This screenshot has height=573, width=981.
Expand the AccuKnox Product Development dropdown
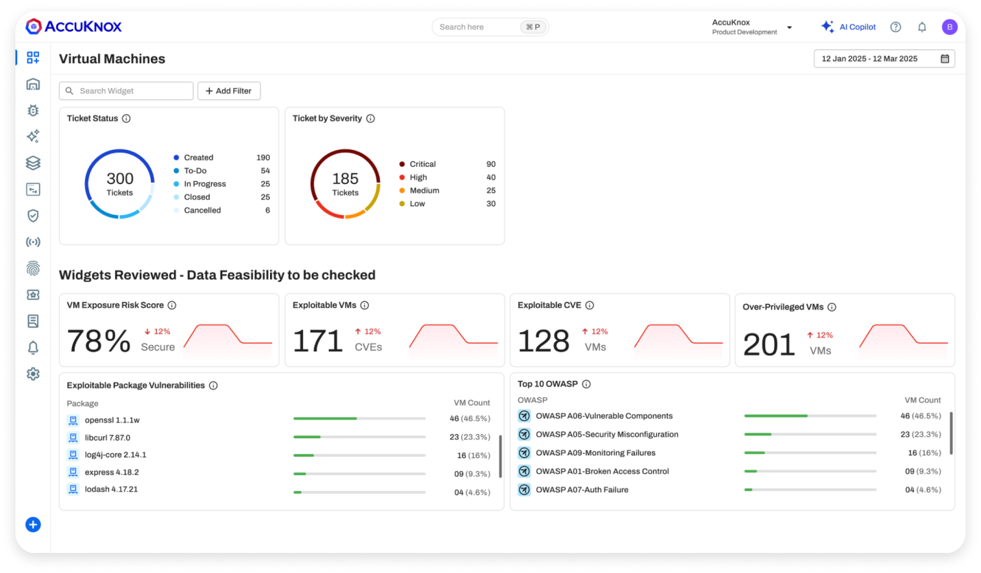click(x=789, y=27)
